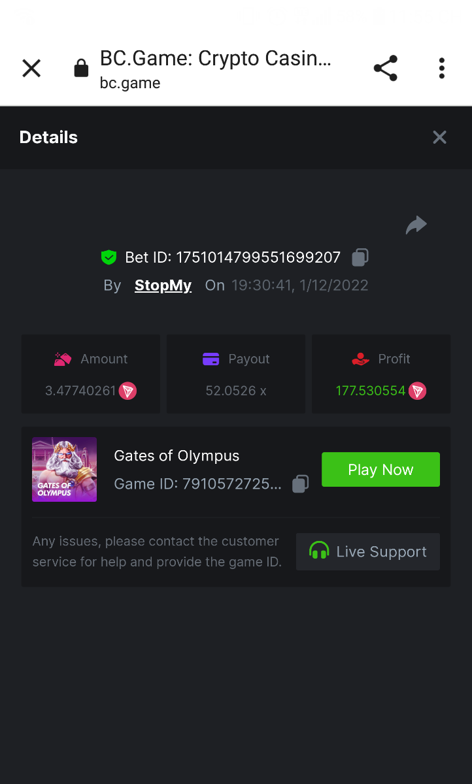Open the browser three-dot menu
Image resolution: width=472 pixels, height=784 pixels.
point(442,69)
